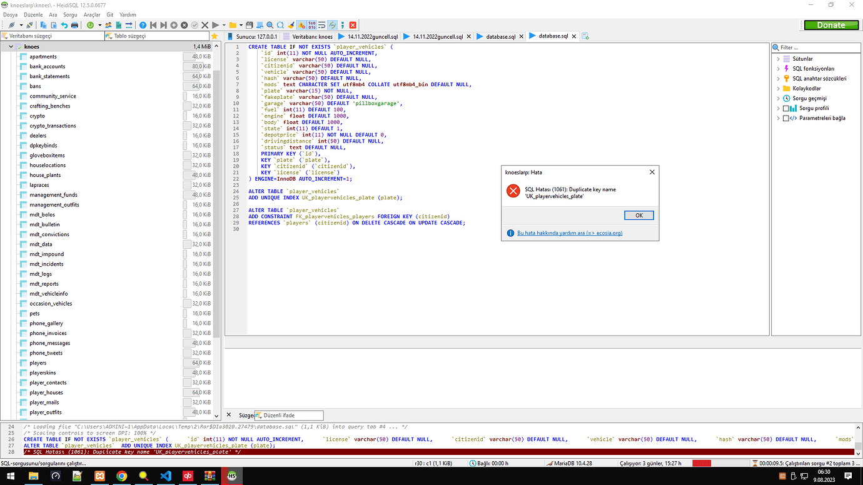Click the Print icon in the toolbar

(74, 25)
